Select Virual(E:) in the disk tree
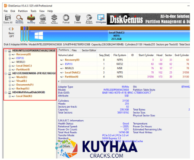The image size is (194, 160). (x=22, y=81)
